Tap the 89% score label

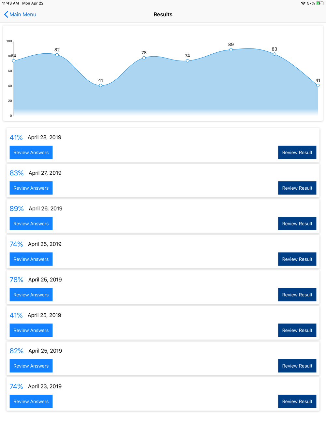(17, 209)
